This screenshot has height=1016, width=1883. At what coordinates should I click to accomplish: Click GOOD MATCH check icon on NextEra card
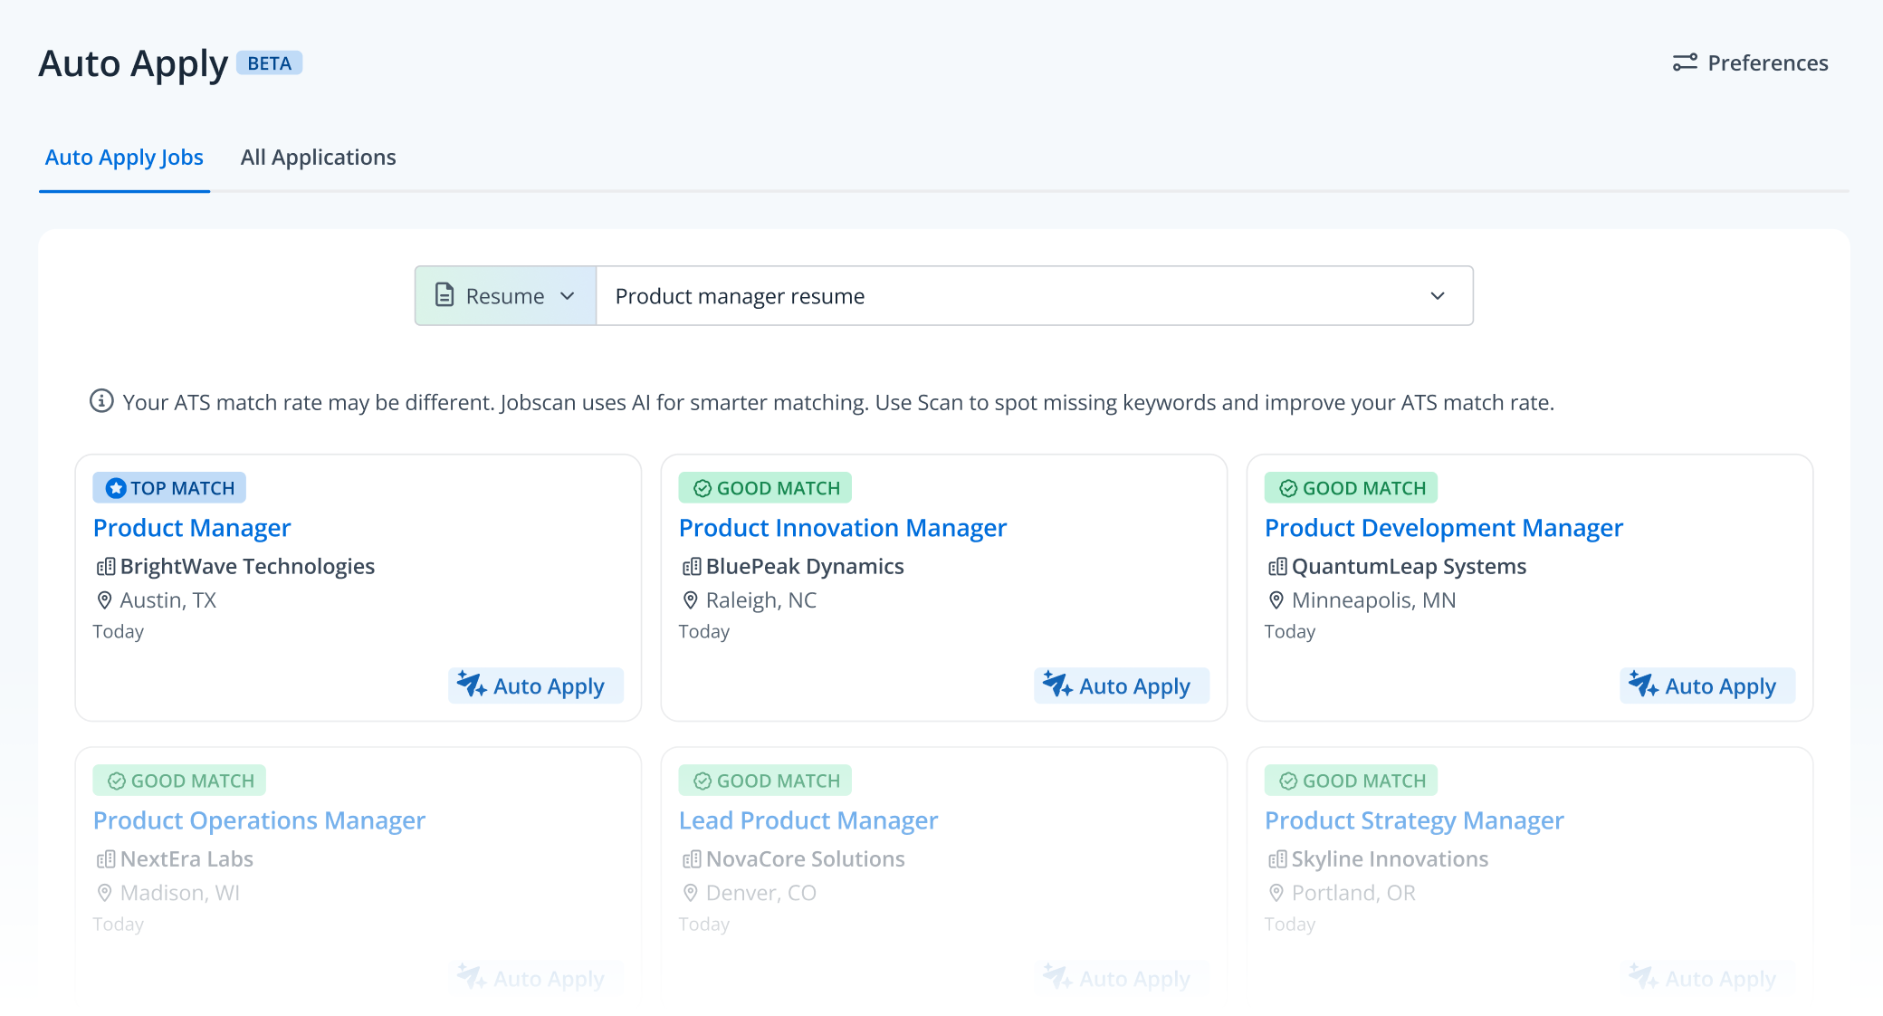pyautogui.click(x=117, y=781)
